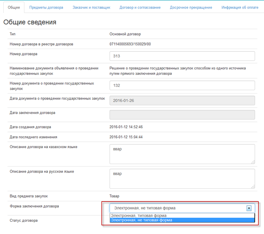Viewport: 264px width, 234px height.
Task: Click the Kazakh language description textarea
Action: 182,154
